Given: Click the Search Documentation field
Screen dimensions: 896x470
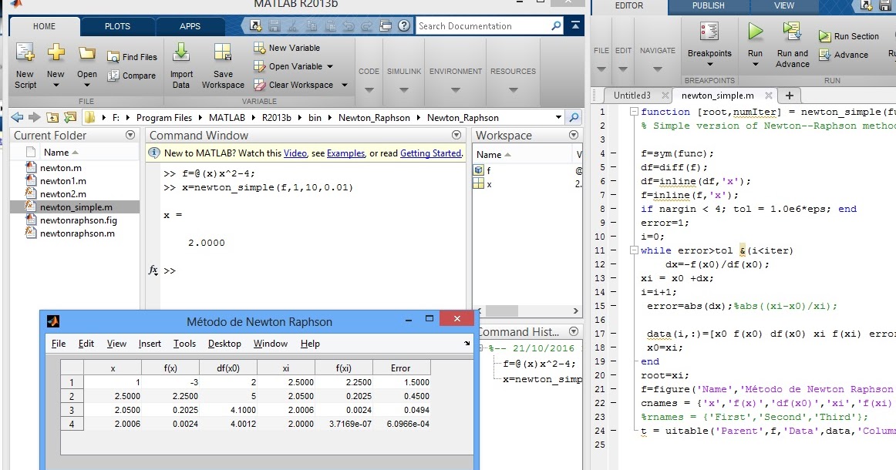Looking at the screenshot, I should pyautogui.click(x=483, y=25).
